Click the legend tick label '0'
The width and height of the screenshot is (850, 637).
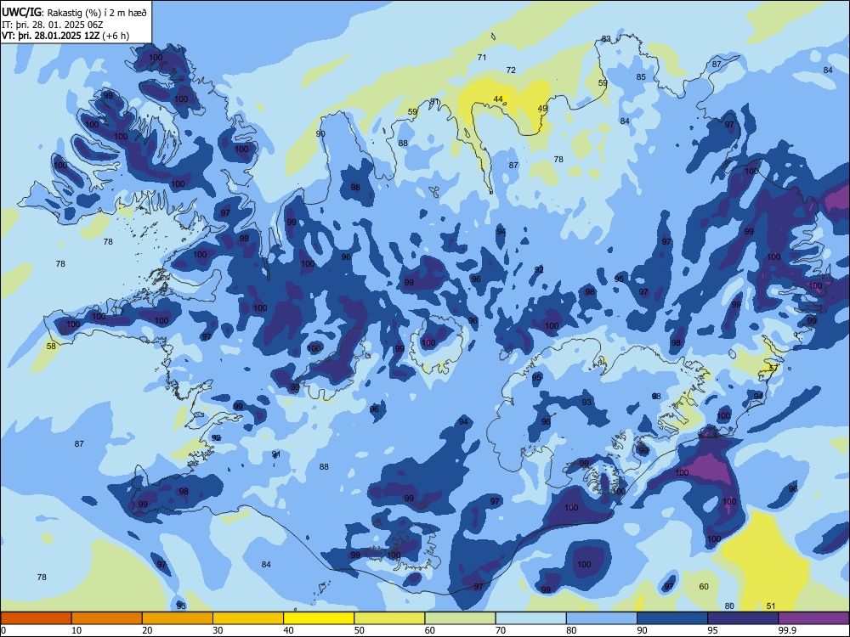pos(3,630)
